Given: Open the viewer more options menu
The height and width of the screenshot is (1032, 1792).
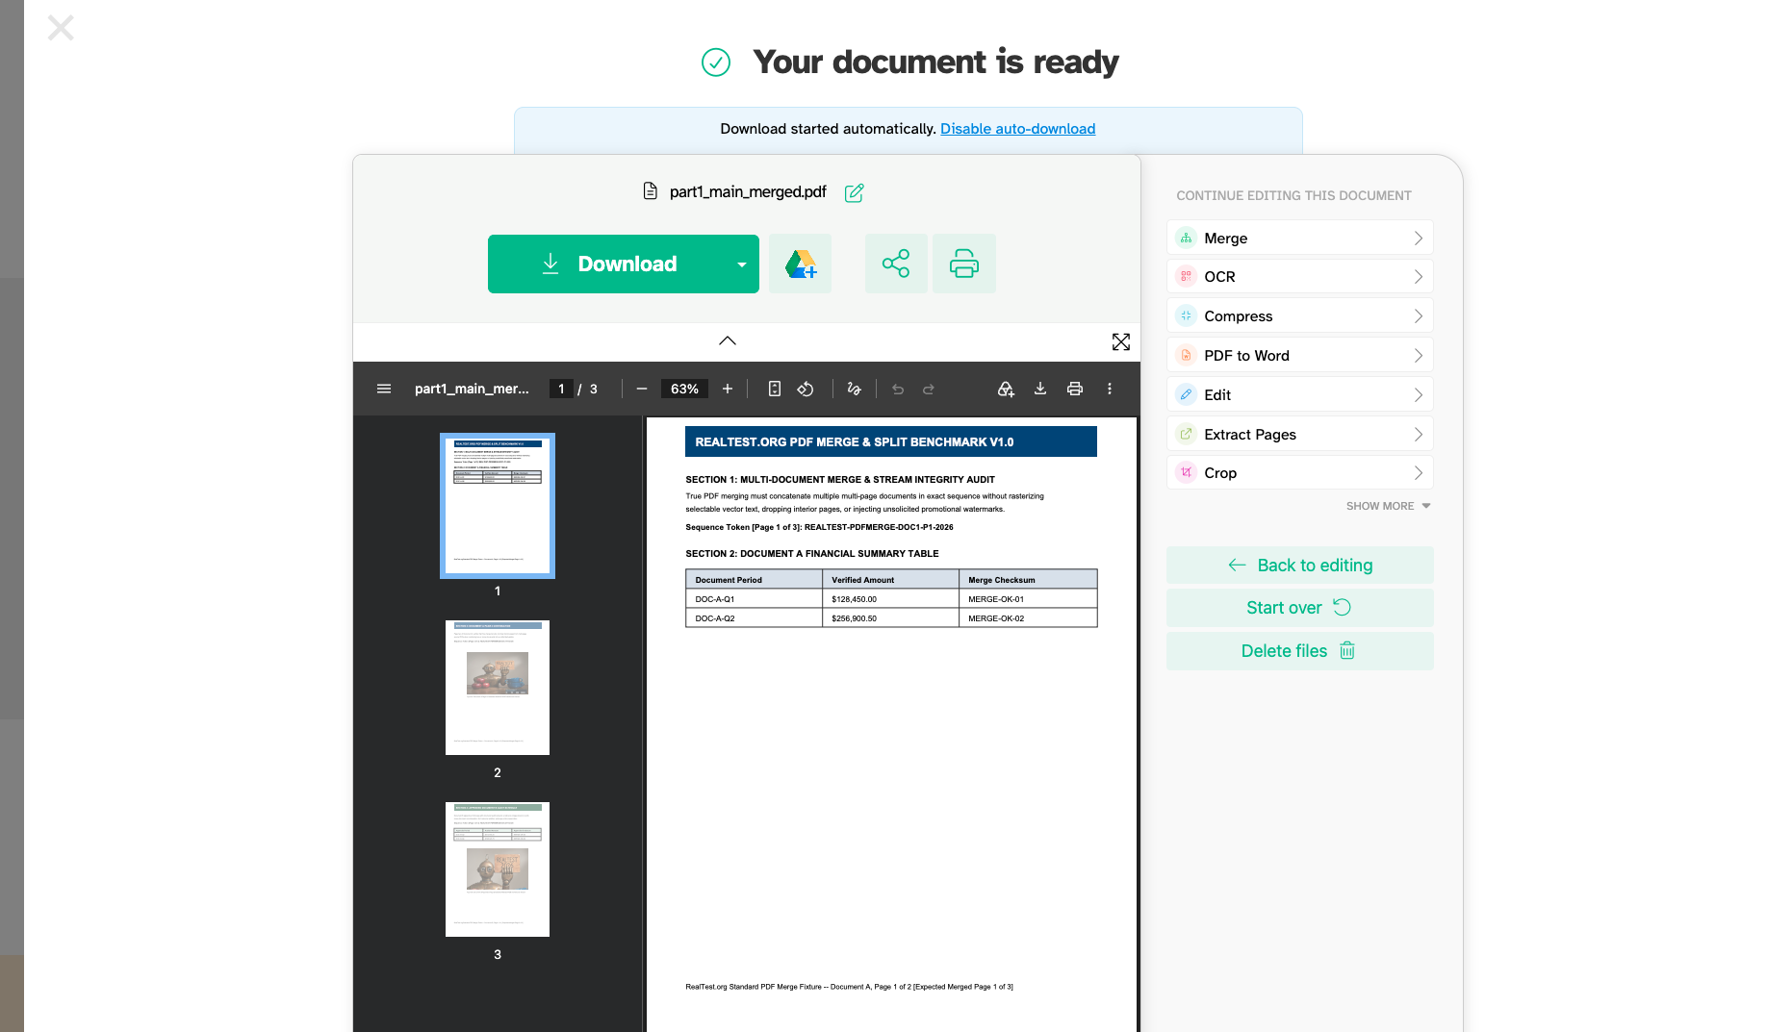Looking at the screenshot, I should 1110,389.
